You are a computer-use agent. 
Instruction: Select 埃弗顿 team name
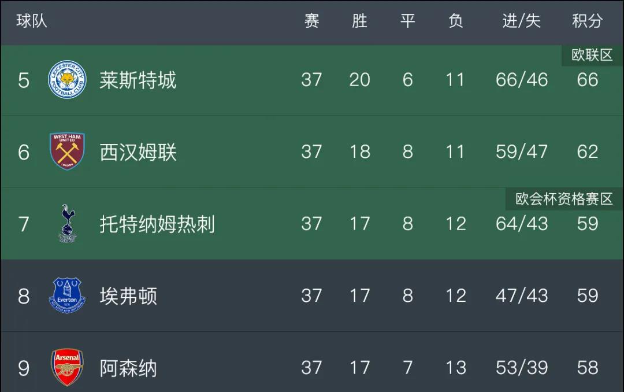[128, 296]
